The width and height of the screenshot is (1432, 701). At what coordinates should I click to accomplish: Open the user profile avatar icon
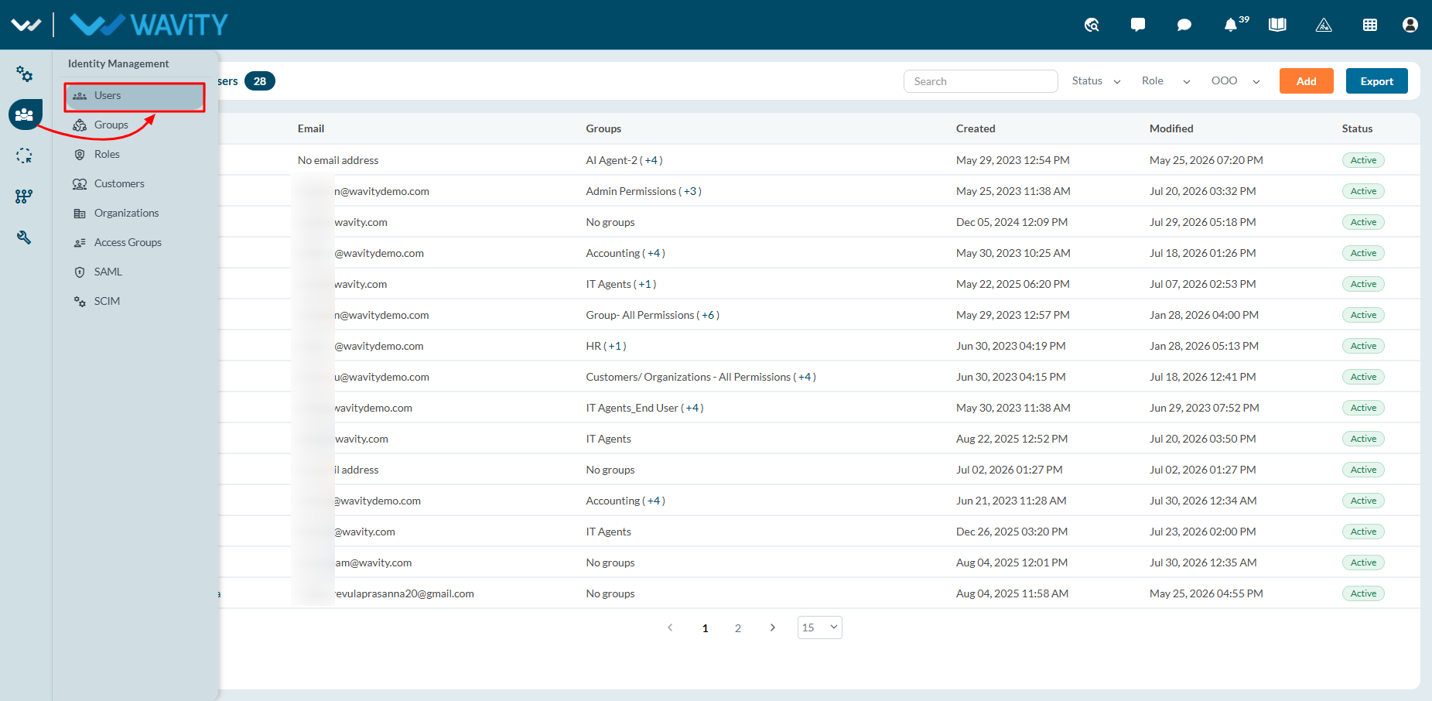(x=1410, y=25)
